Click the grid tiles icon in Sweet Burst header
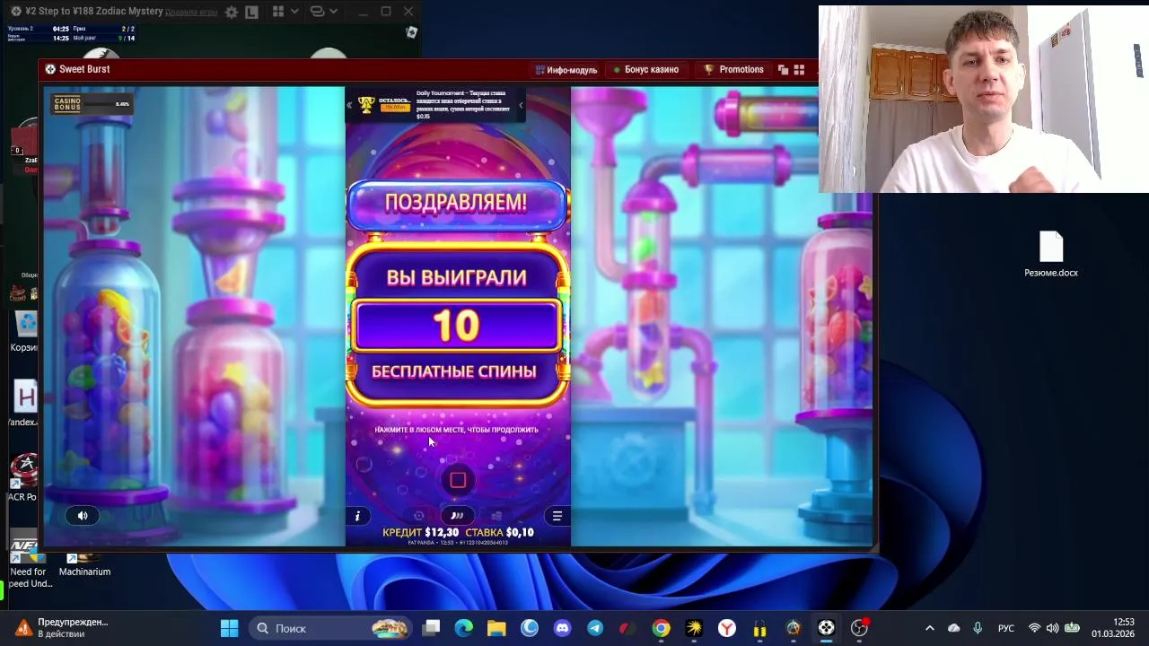 point(799,70)
